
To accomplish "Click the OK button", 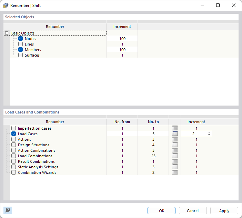I will click(161, 211).
